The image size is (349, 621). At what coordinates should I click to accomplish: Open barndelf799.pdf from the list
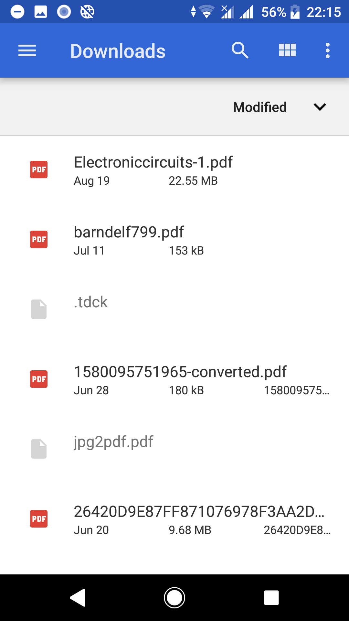pos(129,232)
